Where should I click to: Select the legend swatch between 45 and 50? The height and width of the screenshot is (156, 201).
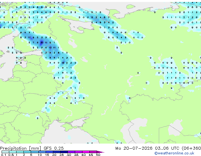coord(93,152)
